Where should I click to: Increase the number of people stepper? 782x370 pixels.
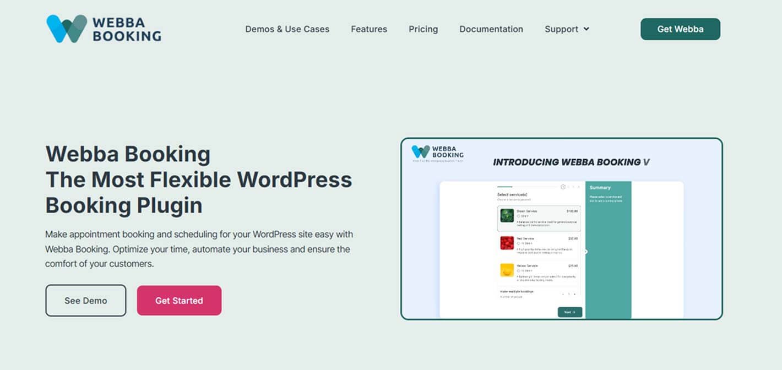(575, 294)
